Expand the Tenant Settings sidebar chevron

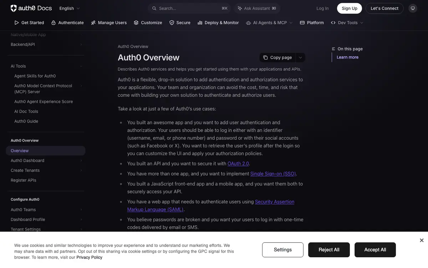point(81,229)
